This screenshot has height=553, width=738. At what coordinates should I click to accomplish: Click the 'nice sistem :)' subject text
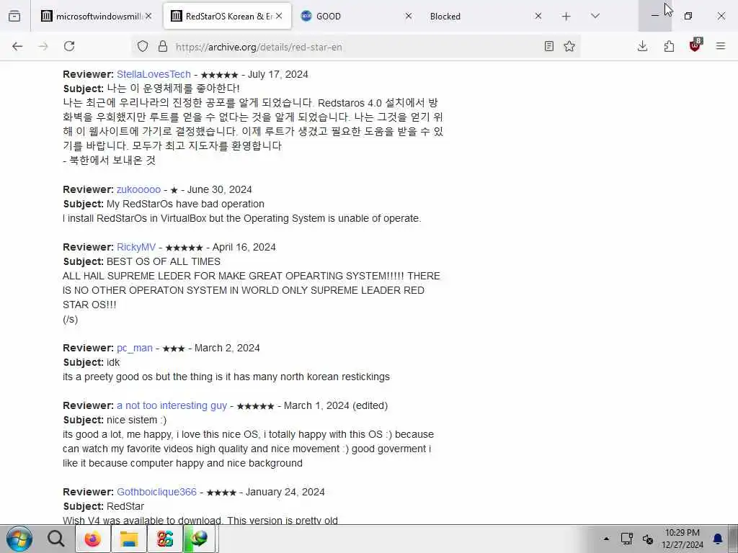(136, 420)
